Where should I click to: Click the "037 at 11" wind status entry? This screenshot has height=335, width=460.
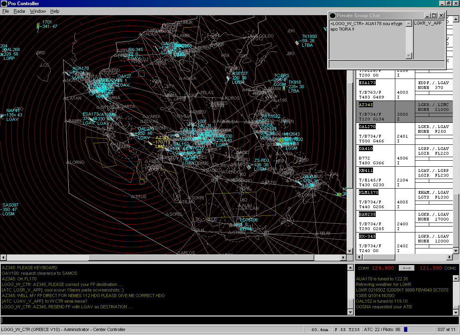click(446, 329)
